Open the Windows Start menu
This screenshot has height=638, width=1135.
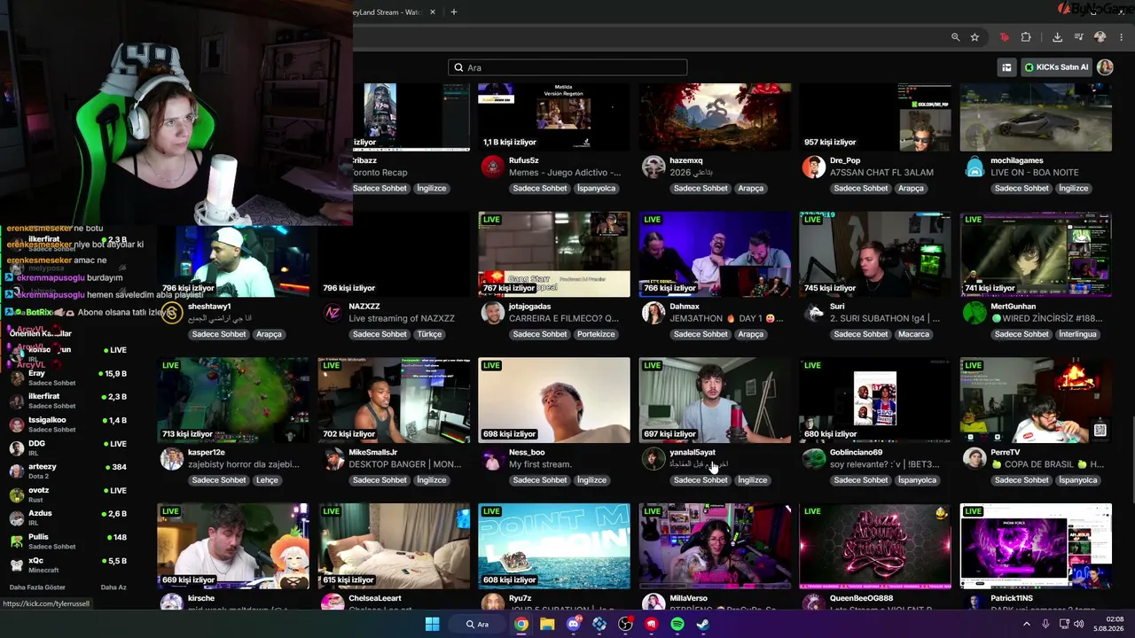click(x=432, y=624)
